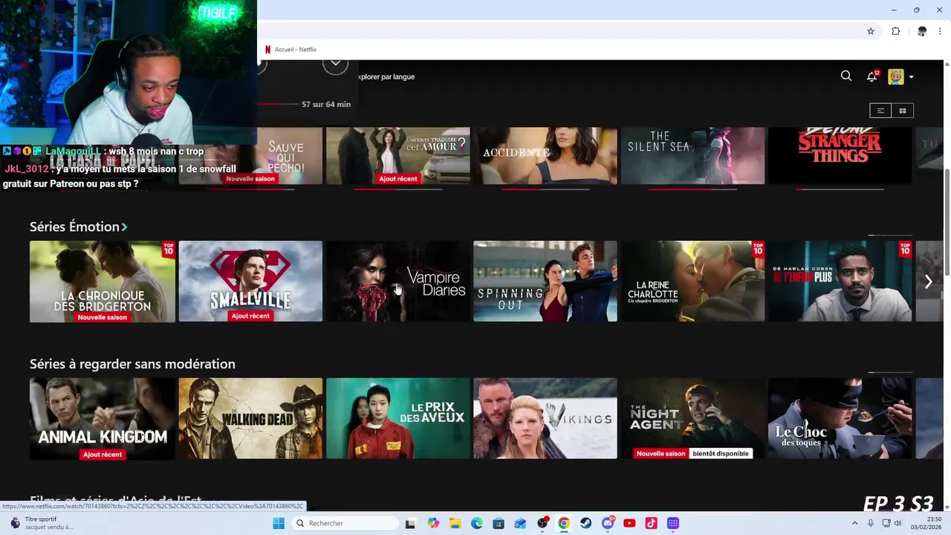951x535 pixels.
Task: Switch to list view layout
Action: 880,111
